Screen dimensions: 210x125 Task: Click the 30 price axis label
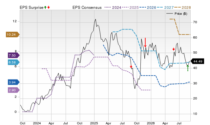[x=195, y=83]
